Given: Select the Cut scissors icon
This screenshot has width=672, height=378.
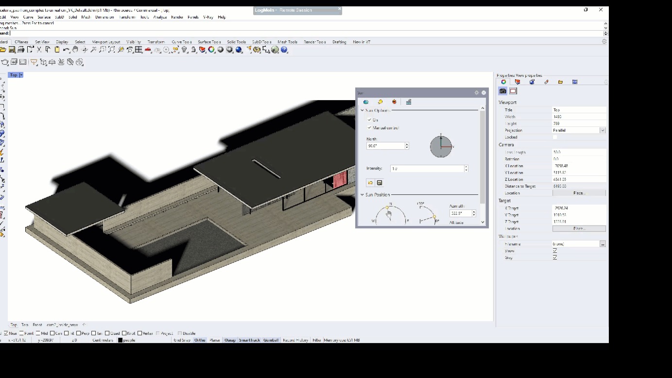Looking at the screenshot, I should 39,50.
